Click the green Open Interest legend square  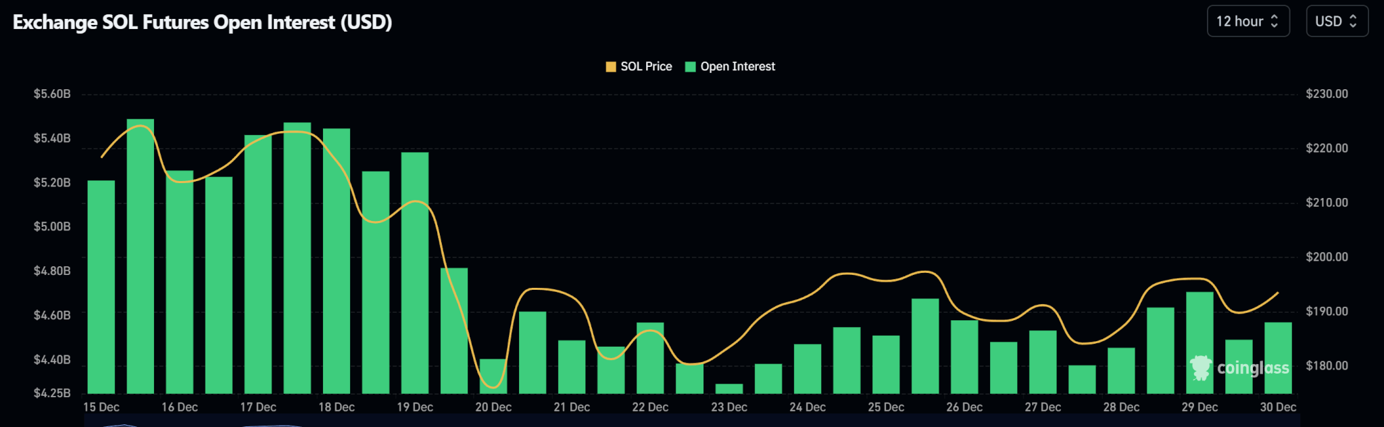click(x=690, y=67)
